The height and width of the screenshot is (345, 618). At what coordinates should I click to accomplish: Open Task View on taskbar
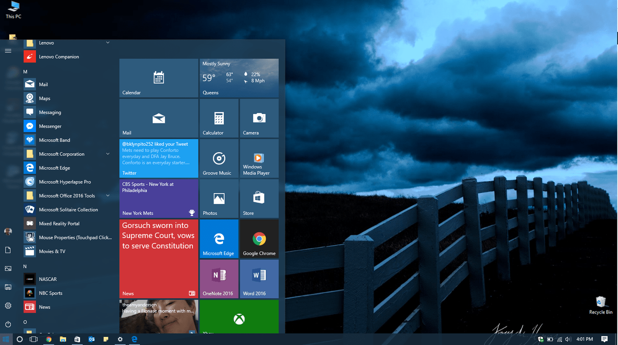tap(34, 339)
